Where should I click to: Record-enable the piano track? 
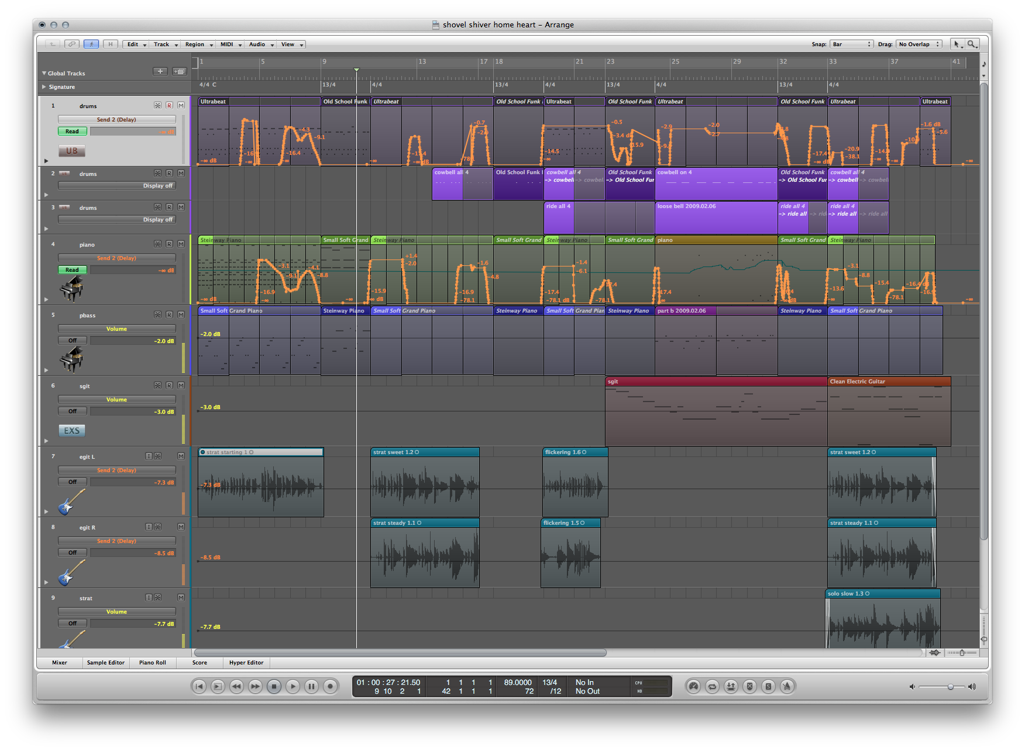tap(169, 244)
